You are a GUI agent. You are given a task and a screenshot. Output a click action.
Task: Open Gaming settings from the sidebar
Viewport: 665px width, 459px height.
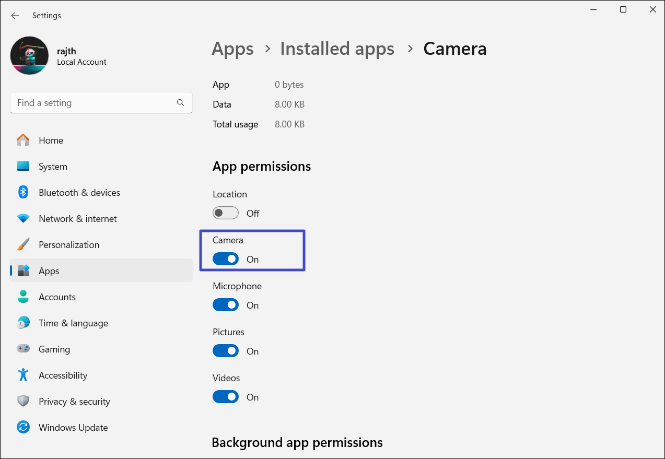coord(54,349)
